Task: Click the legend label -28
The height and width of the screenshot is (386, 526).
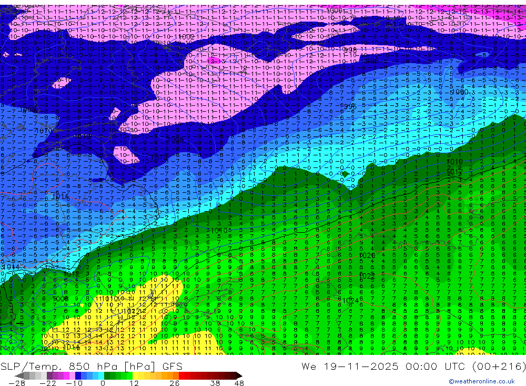Action: click(16, 383)
